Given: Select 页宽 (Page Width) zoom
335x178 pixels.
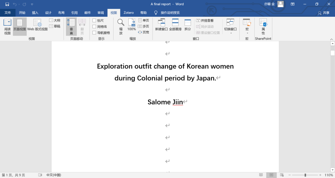Looking at the screenshot, I should 144,32.
